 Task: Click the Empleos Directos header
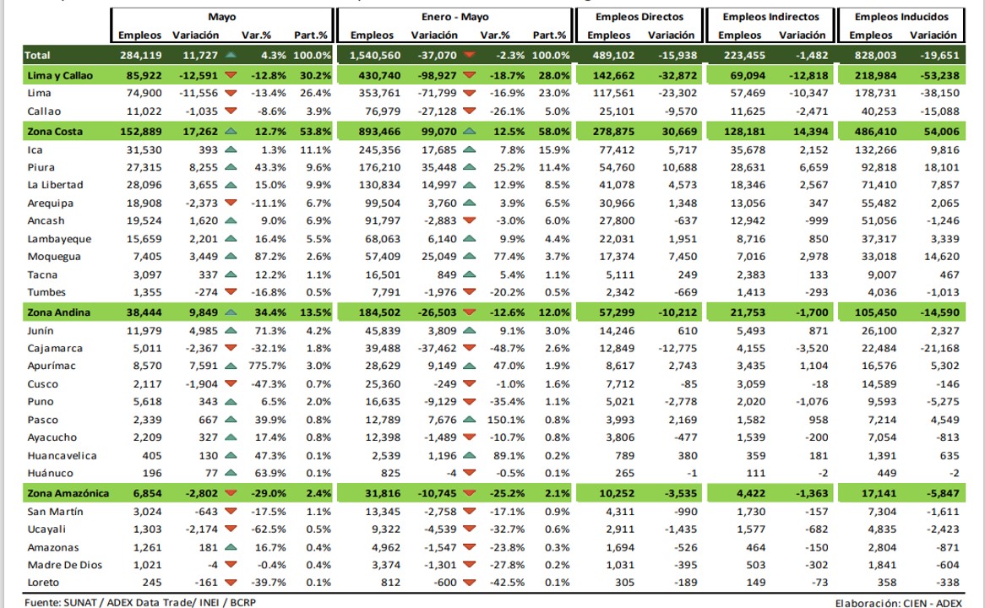[639, 17]
